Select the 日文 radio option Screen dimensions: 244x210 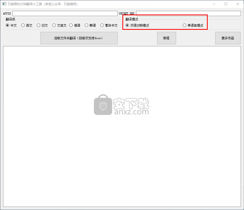coord(42,25)
